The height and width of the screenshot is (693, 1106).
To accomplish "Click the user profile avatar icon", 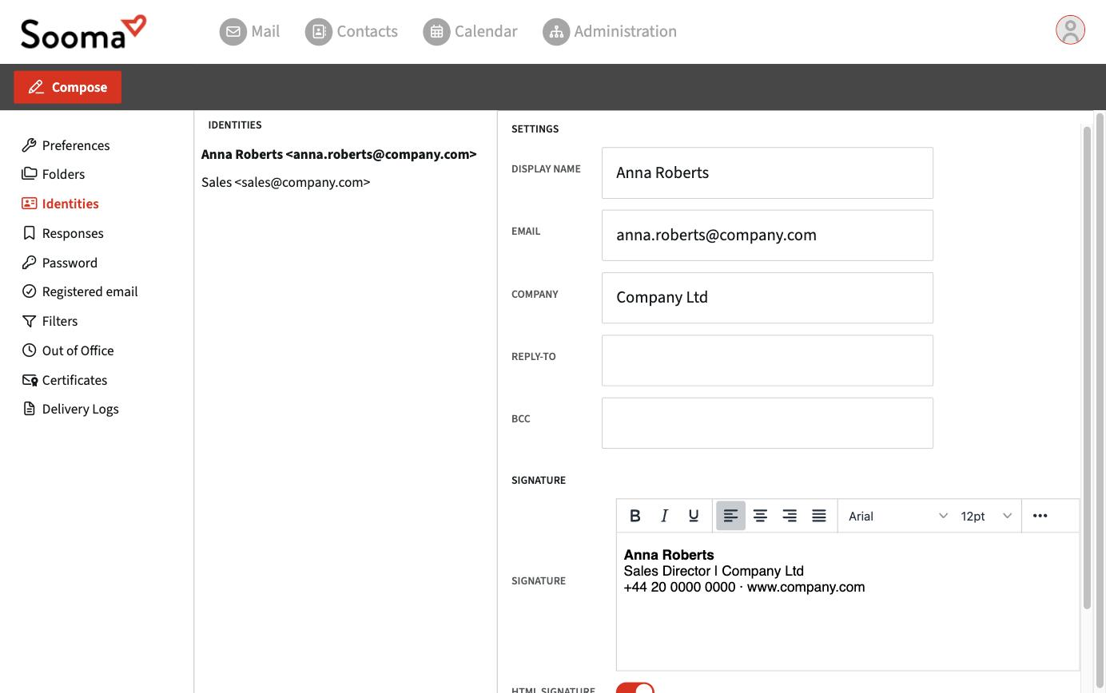I will 1070,30.
